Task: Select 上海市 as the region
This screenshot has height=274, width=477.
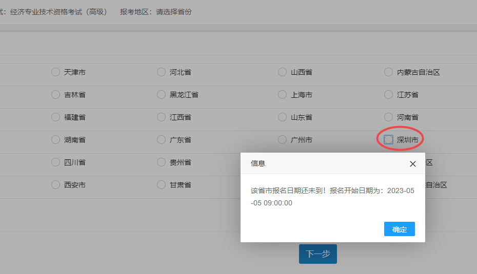Action: point(282,95)
